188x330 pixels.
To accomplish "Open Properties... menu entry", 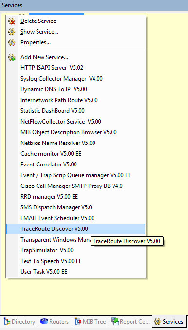I will point(75,43).
